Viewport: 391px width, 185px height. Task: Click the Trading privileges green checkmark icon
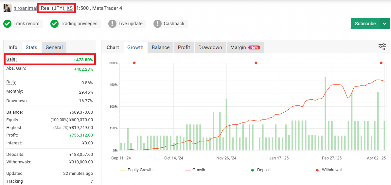(x=54, y=24)
